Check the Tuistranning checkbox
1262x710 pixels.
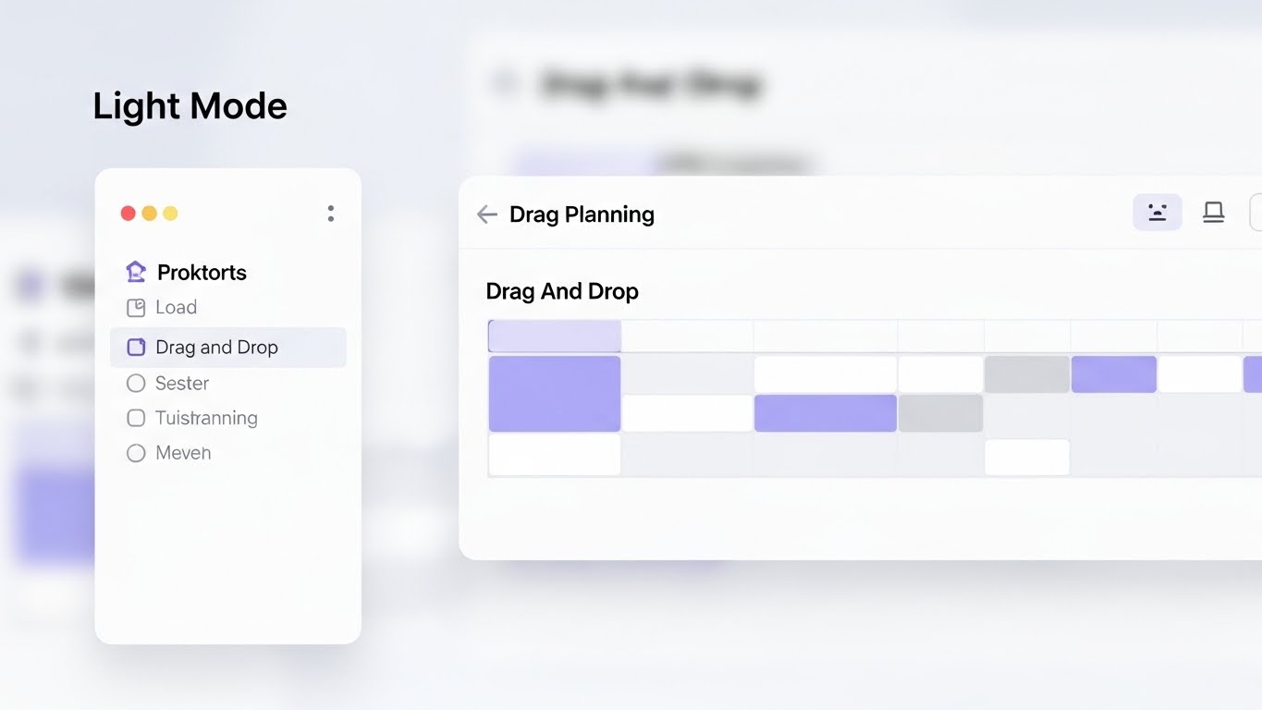[136, 418]
